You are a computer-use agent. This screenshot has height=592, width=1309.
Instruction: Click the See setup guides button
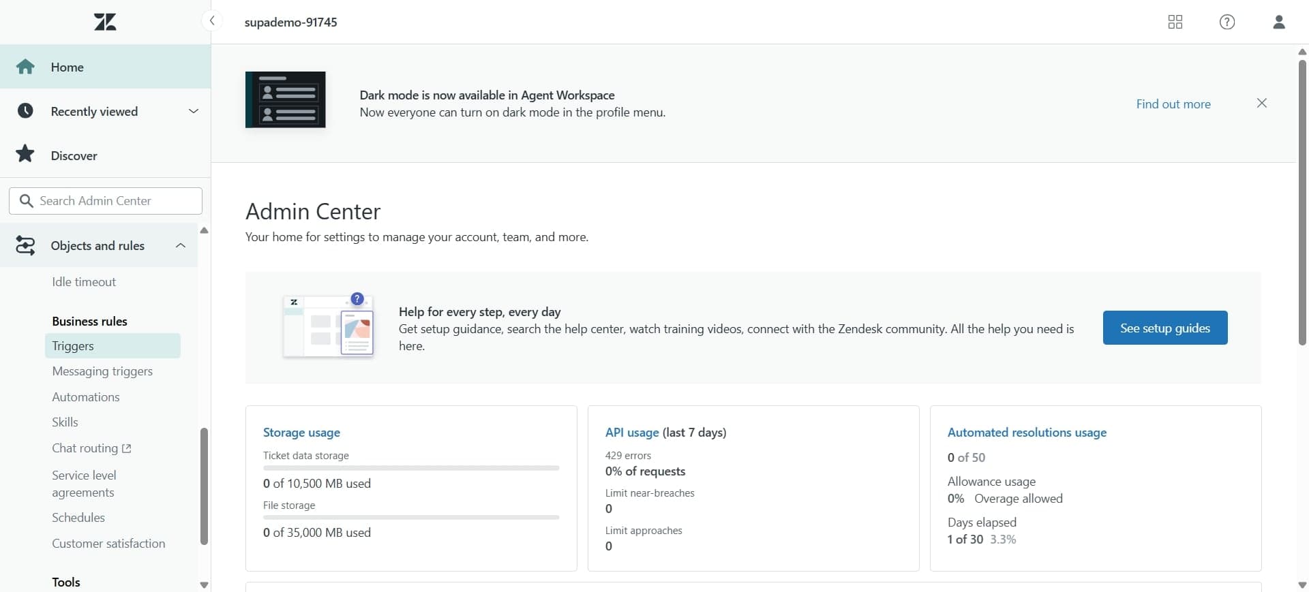pos(1164,328)
